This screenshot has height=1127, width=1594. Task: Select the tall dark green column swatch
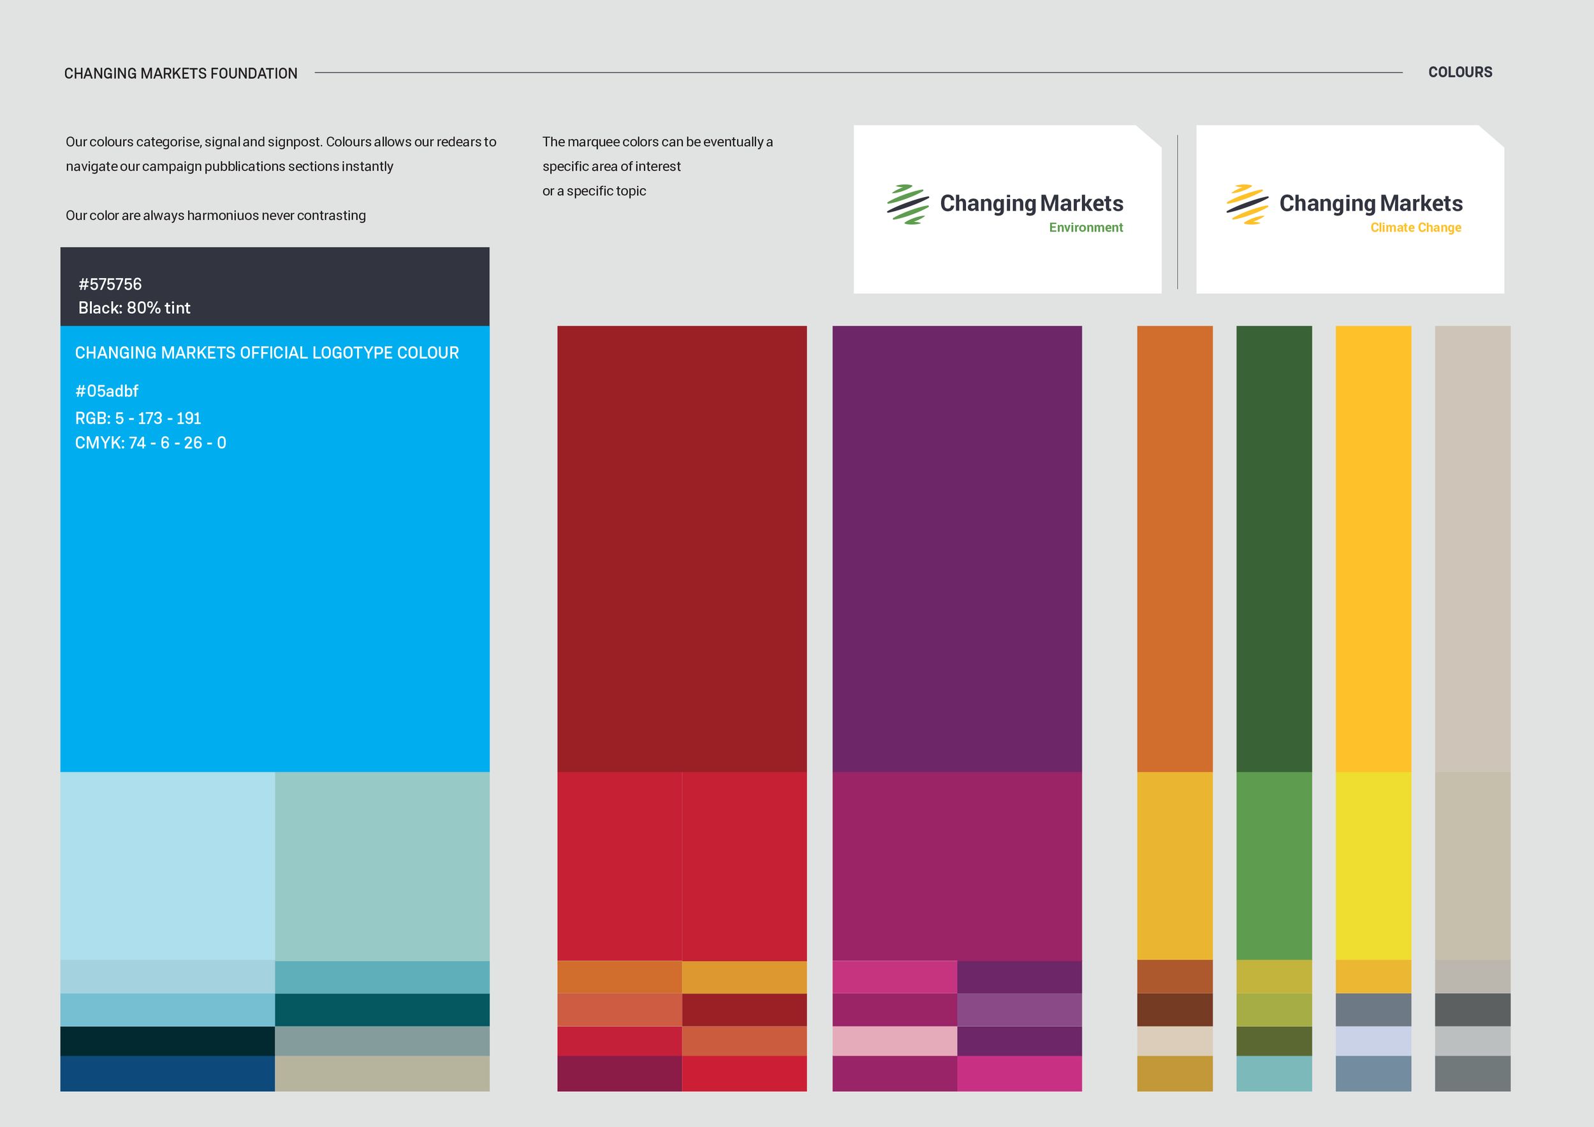[x=1273, y=549]
